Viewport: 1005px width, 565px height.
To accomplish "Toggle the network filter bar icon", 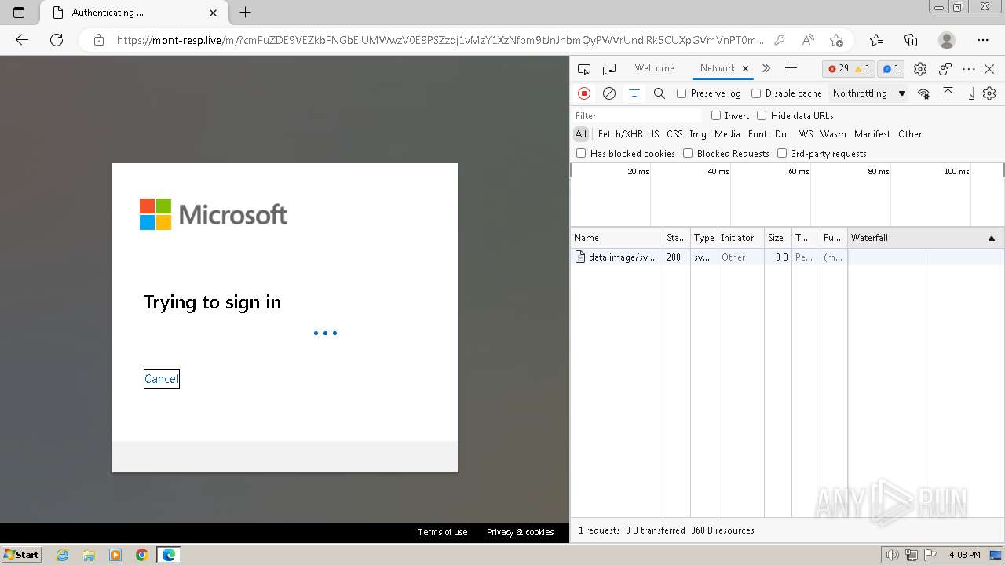I will [634, 93].
